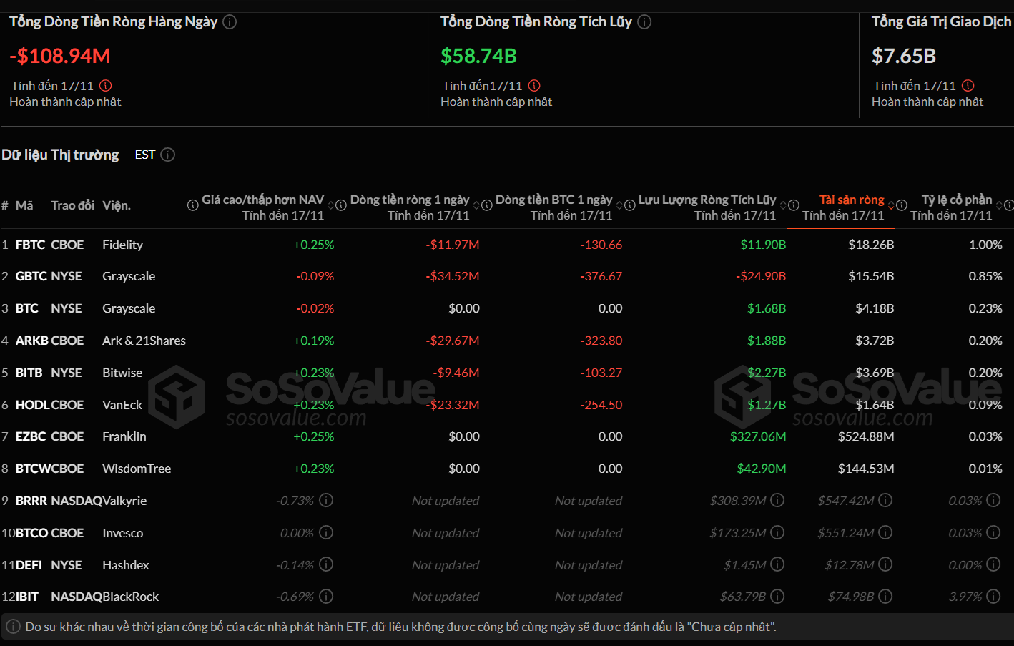Toggle sort arrows for Lưu Lượng Ròng Tích Lũy
The width and height of the screenshot is (1014, 646).
point(783,205)
